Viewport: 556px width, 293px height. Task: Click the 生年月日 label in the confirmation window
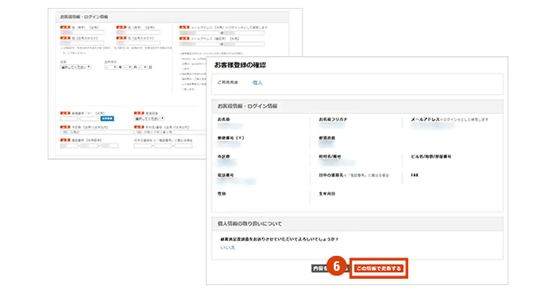pyautogui.click(x=327, y=194)
